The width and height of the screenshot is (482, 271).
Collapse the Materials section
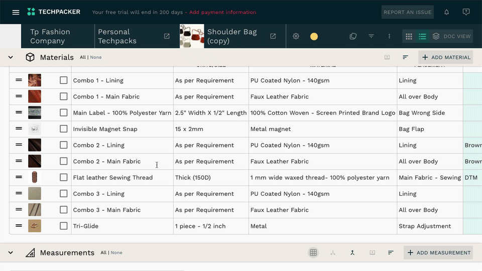[x=11, y=57]
